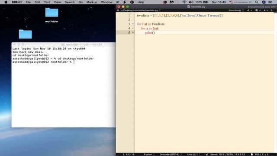Select the rootfolder desktop folder

click(52, 15)
